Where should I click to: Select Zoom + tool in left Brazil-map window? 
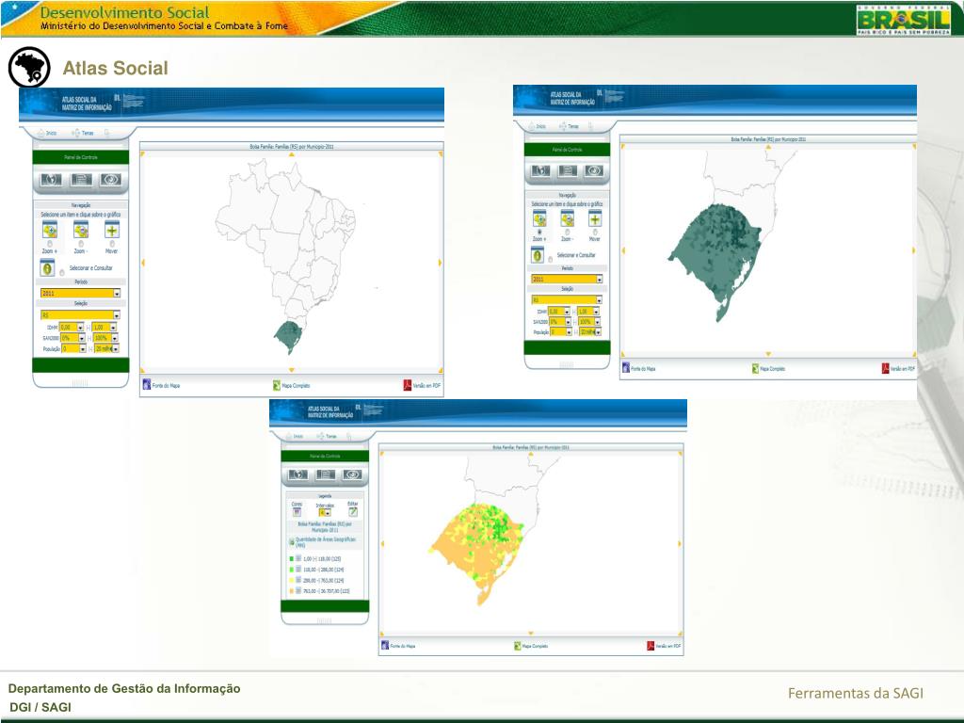click(50, 230)
